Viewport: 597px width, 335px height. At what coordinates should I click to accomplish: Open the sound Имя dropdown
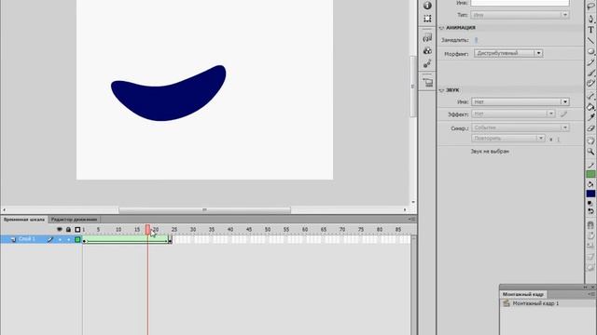(521, 101)
